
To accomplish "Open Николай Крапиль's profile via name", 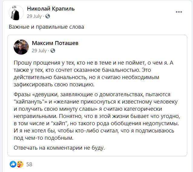I will pos(51,9).
